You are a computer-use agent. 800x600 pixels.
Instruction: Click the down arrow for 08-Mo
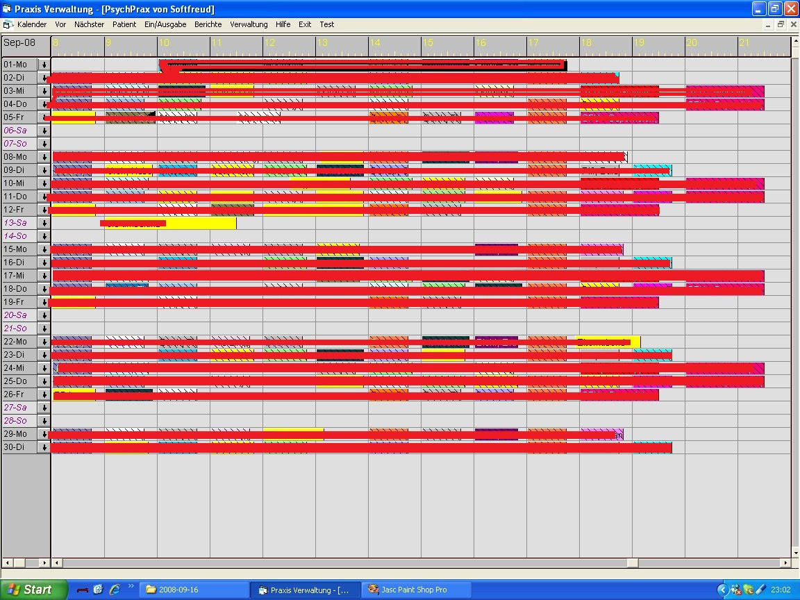coord(44,157)
